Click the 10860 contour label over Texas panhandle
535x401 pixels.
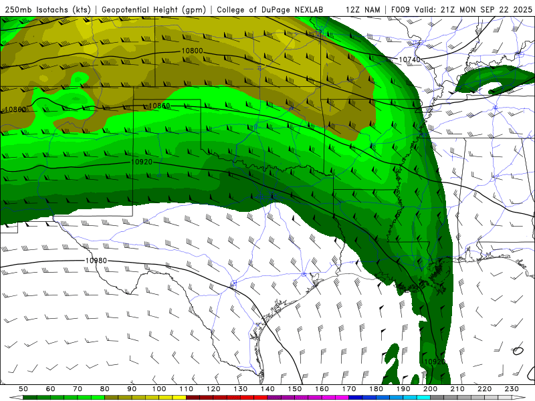click(159, 106)
